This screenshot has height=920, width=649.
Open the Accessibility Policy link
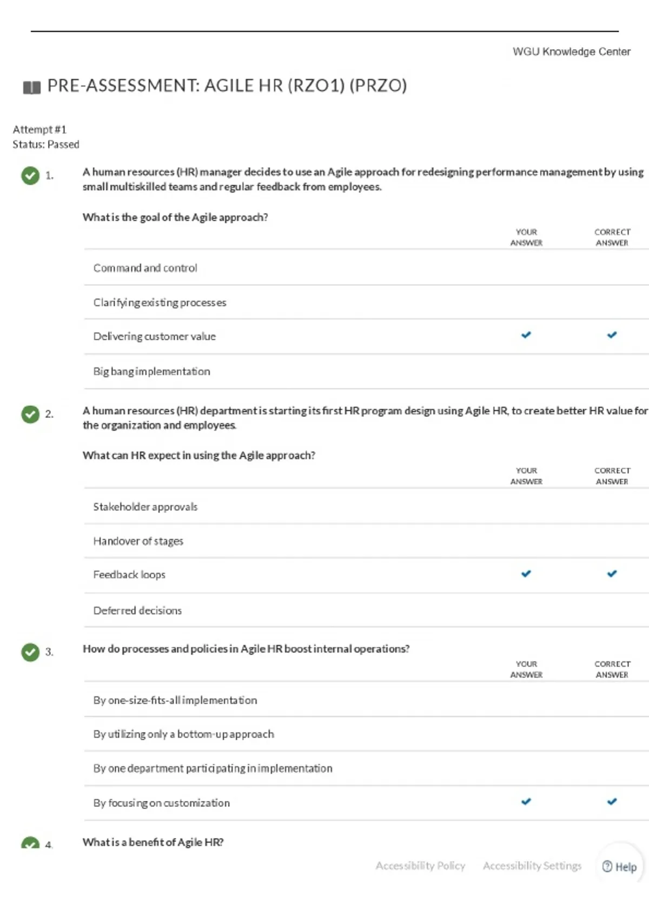420,866
